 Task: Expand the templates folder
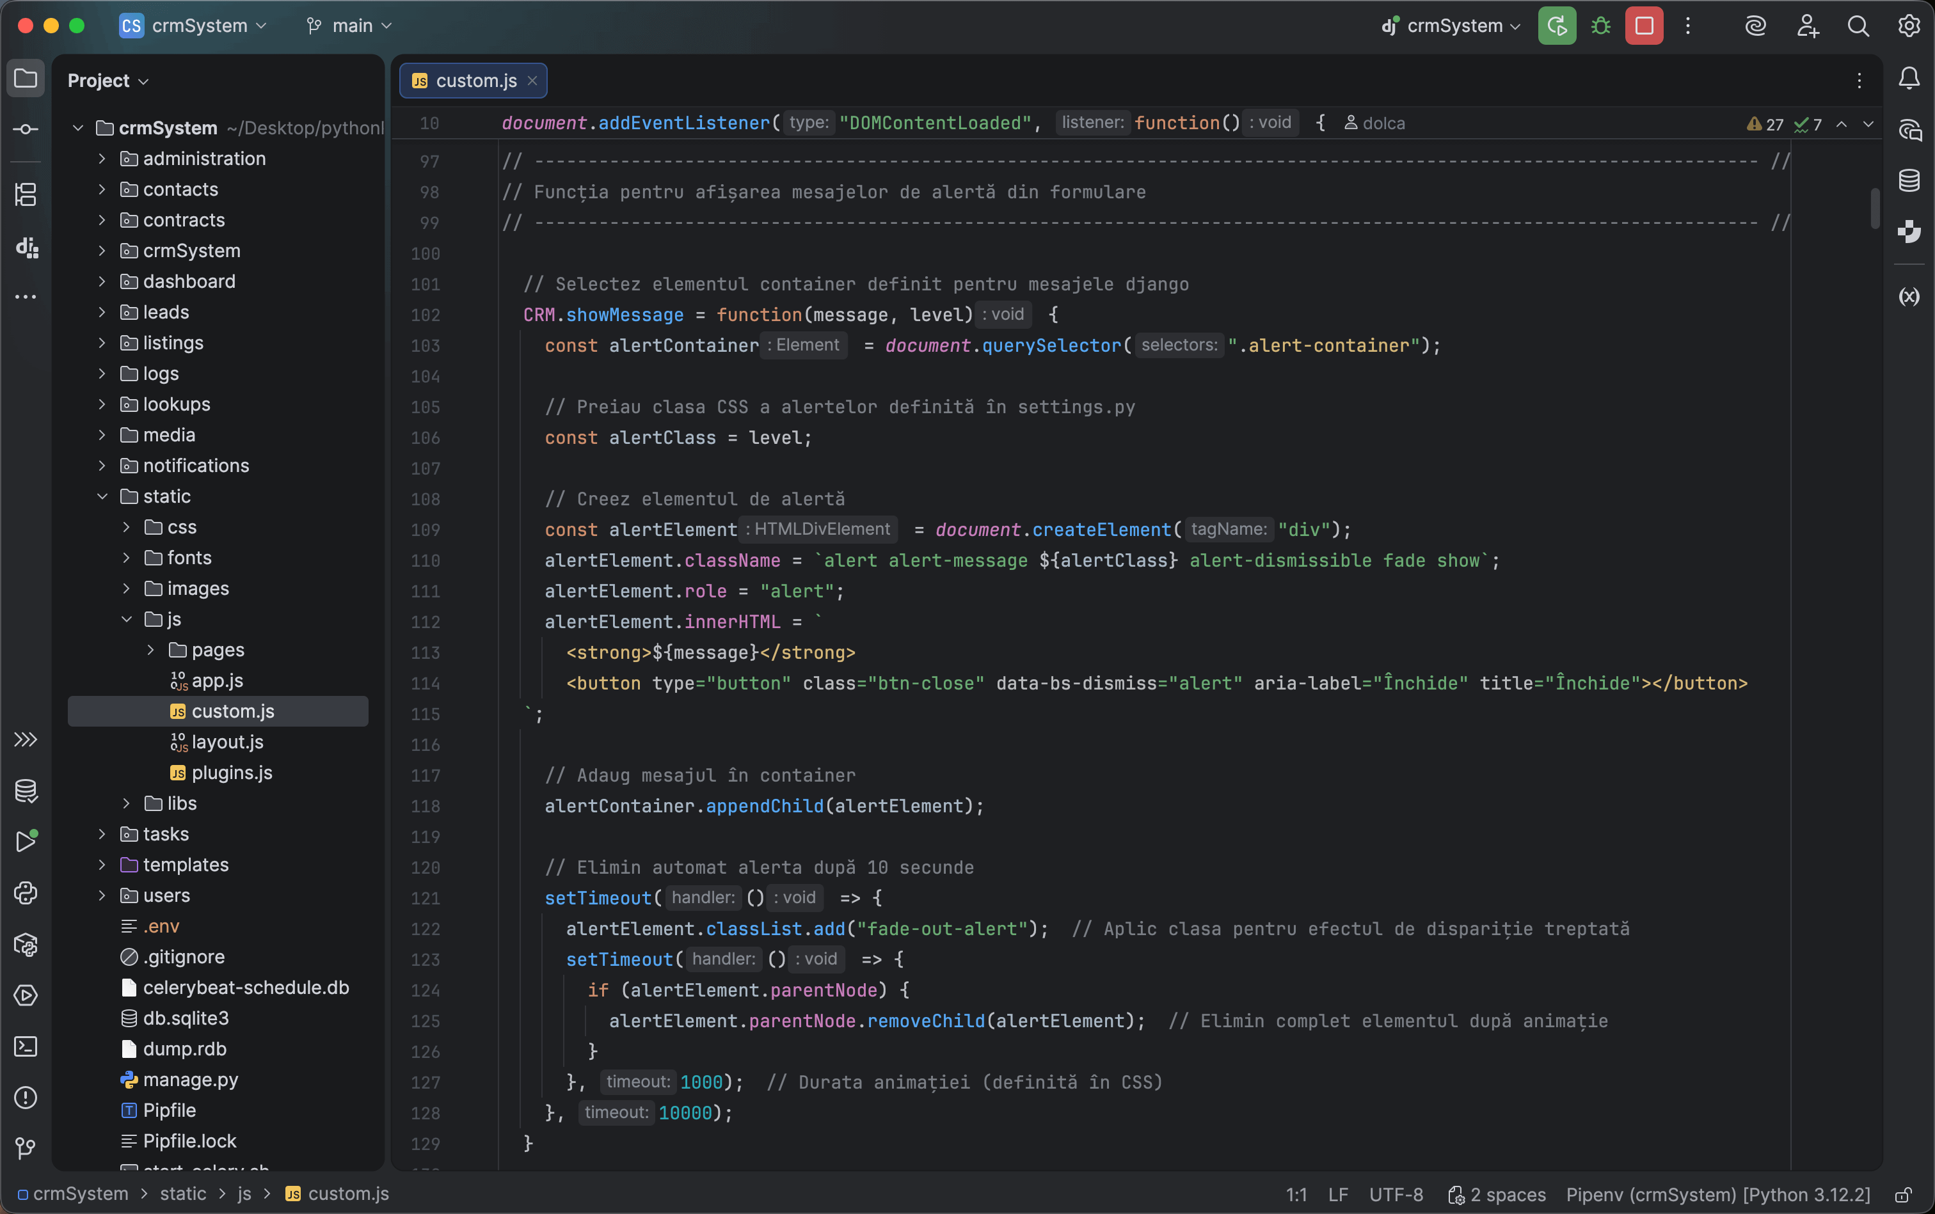102,865
